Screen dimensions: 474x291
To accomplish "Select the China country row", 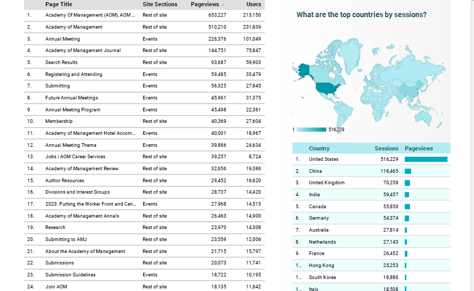I will coord(371,171).
